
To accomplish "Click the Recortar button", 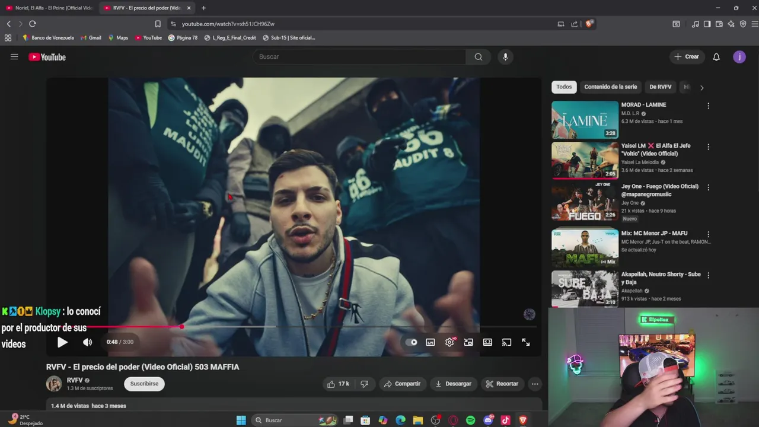I will tap(502, 384).
